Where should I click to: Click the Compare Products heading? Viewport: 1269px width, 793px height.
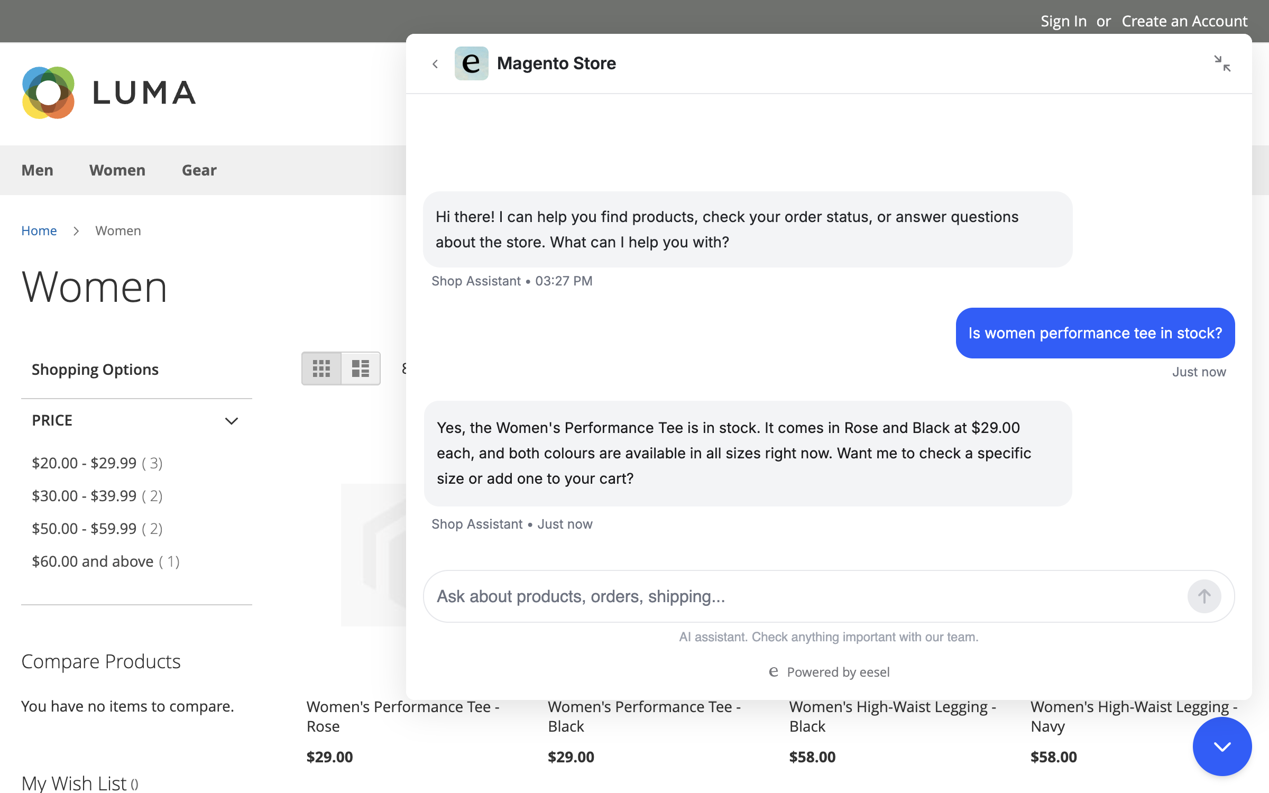pos(101,661)
